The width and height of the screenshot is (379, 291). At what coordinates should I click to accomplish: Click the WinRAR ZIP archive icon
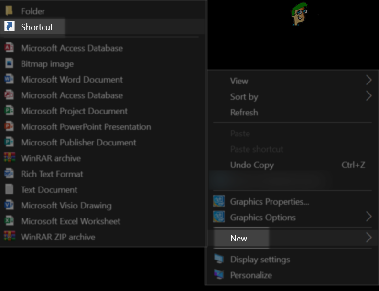click(x=10, y=237)
